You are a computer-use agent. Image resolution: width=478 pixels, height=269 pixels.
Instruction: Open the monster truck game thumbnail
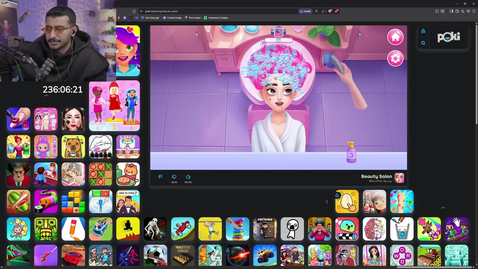click(x=265, y=255)
